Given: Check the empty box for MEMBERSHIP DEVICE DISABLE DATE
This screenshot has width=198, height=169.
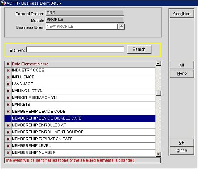Looking at the screenshot, I should point(8,118).
